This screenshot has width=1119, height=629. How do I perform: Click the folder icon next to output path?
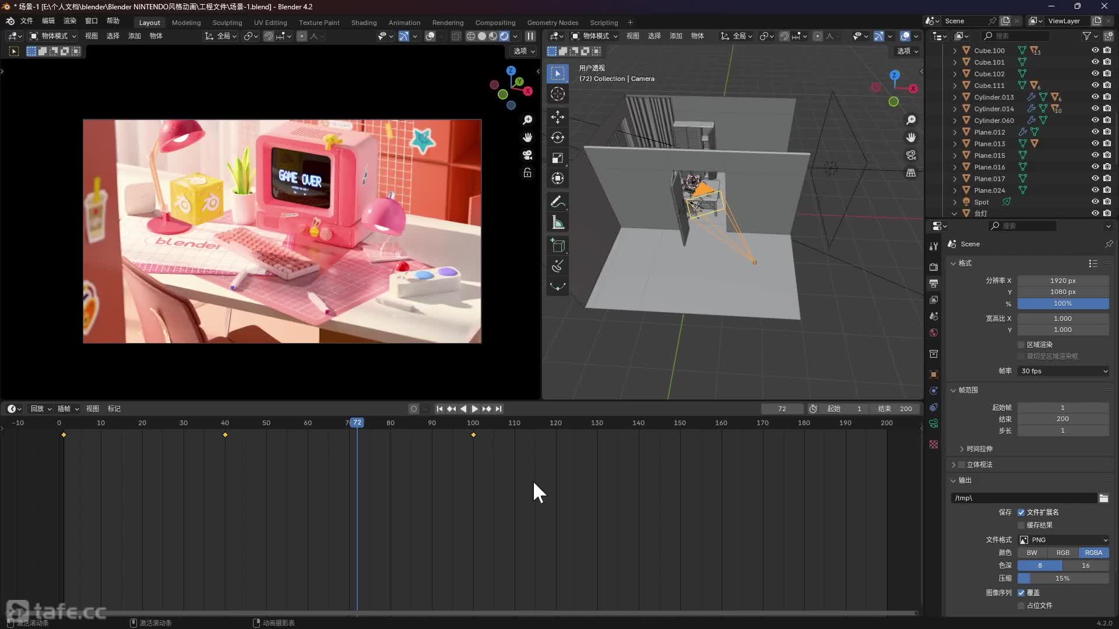tap(1103, 498)
